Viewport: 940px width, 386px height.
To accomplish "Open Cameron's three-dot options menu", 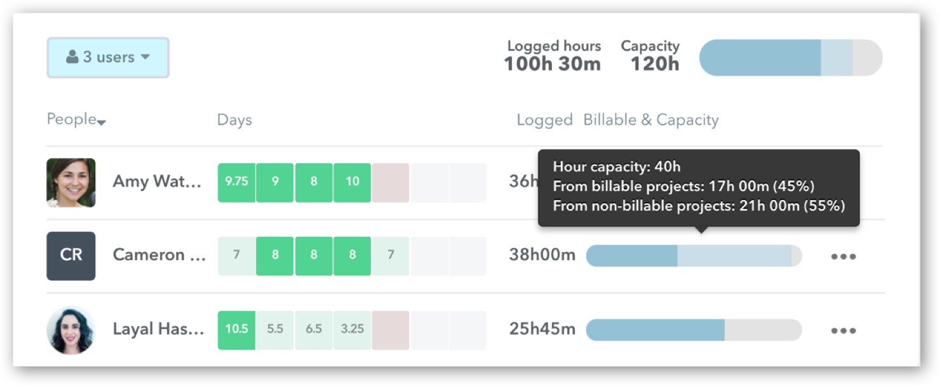I will pos(843,256).
